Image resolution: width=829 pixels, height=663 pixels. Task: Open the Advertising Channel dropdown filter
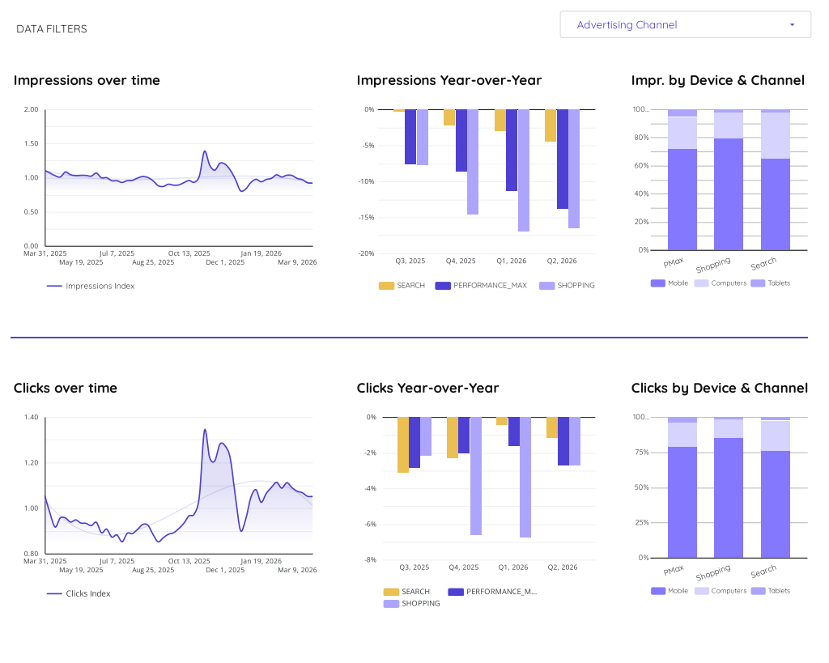click(x=685, y=25)
